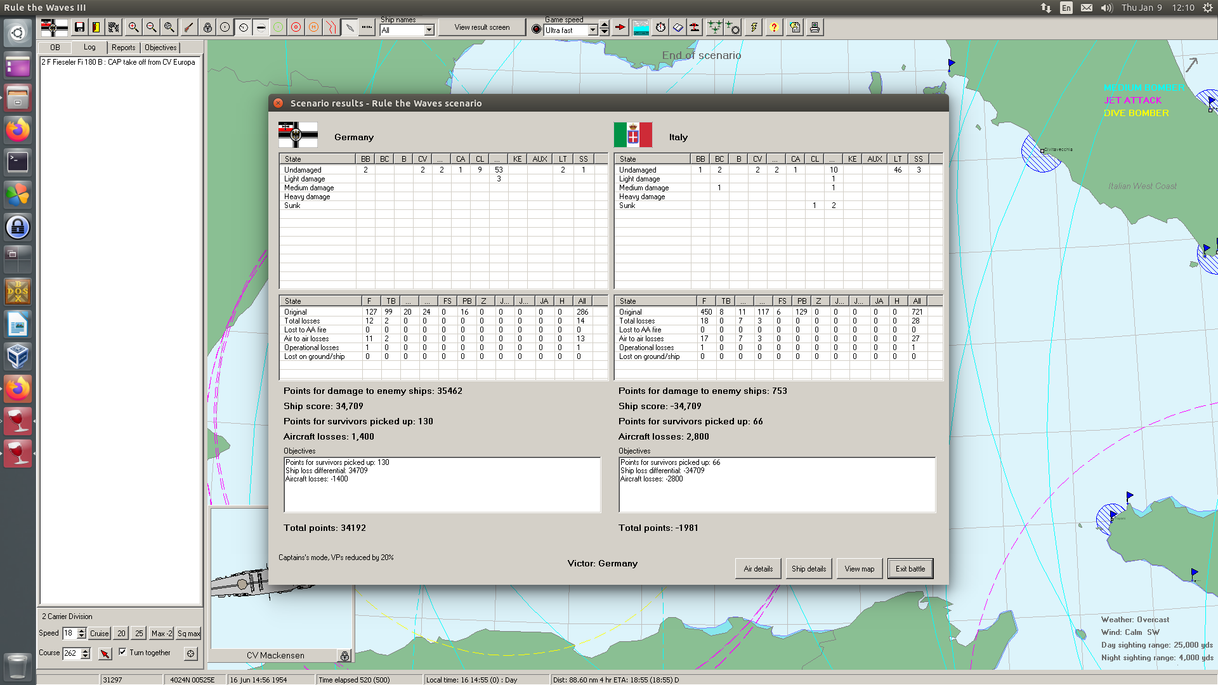
Task: Switch to the Reports tab
Action: (124, 48)
